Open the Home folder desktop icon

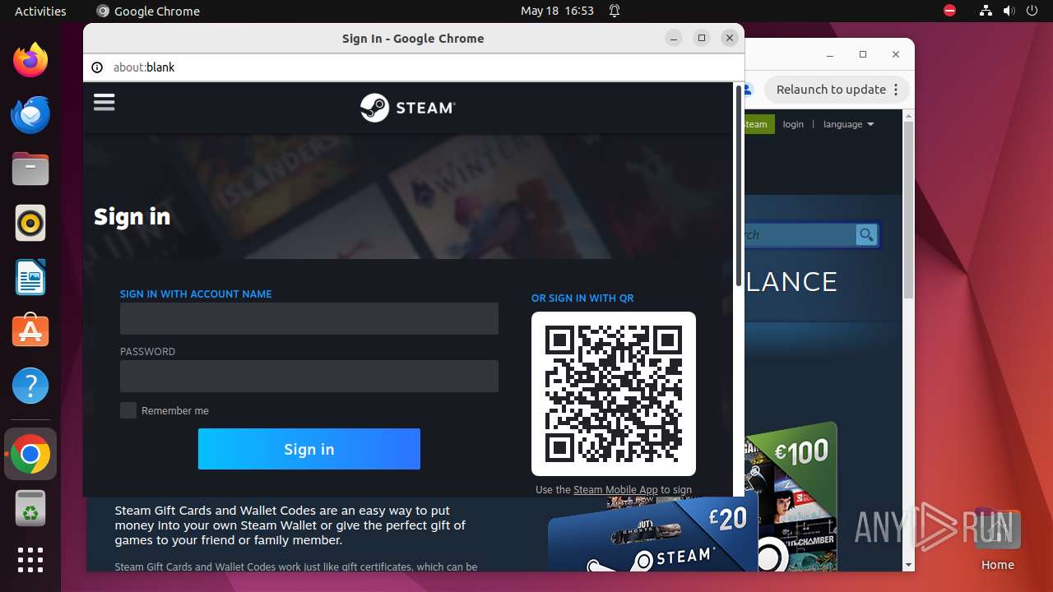[x=997, y=539]
